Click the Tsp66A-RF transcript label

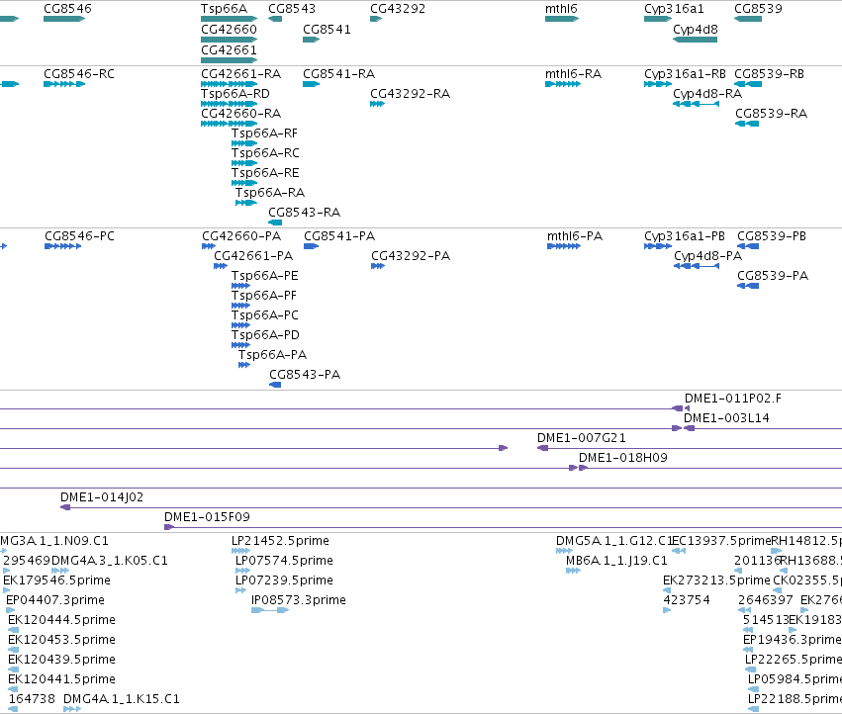click(x=264, y=134)
